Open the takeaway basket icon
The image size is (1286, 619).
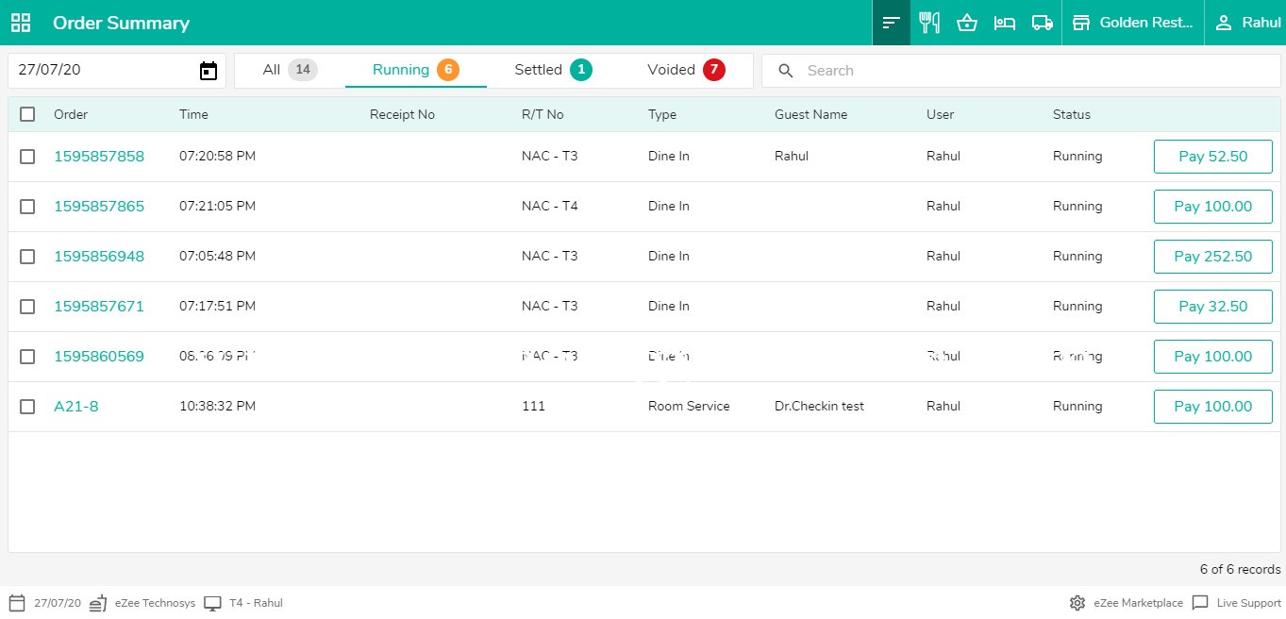(x=967, y=23)
